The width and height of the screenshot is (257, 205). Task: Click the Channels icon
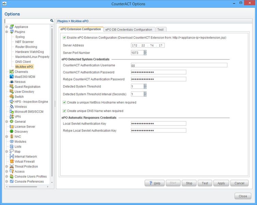[x=12, y=71]
